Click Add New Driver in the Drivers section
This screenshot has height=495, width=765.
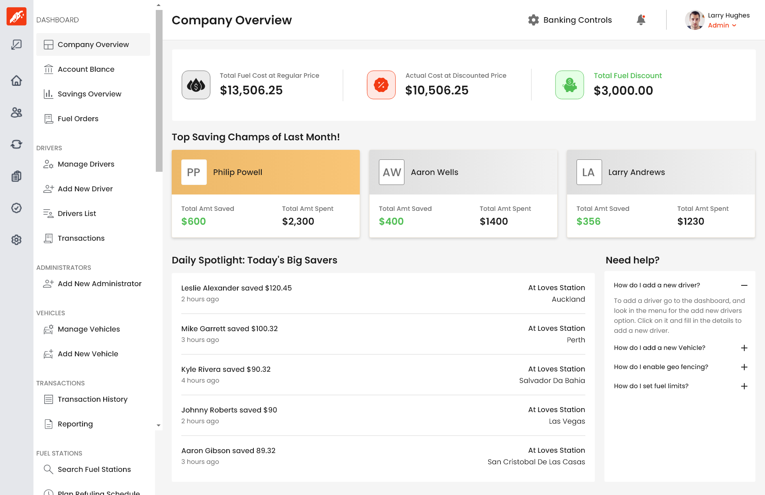click(x=85, y=189)
